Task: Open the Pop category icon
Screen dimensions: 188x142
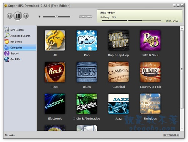Action: (x=87, y=41)
